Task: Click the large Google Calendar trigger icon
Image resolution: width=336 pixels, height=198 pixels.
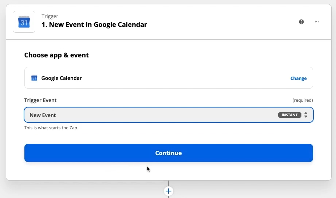Action: click(24, 22)
